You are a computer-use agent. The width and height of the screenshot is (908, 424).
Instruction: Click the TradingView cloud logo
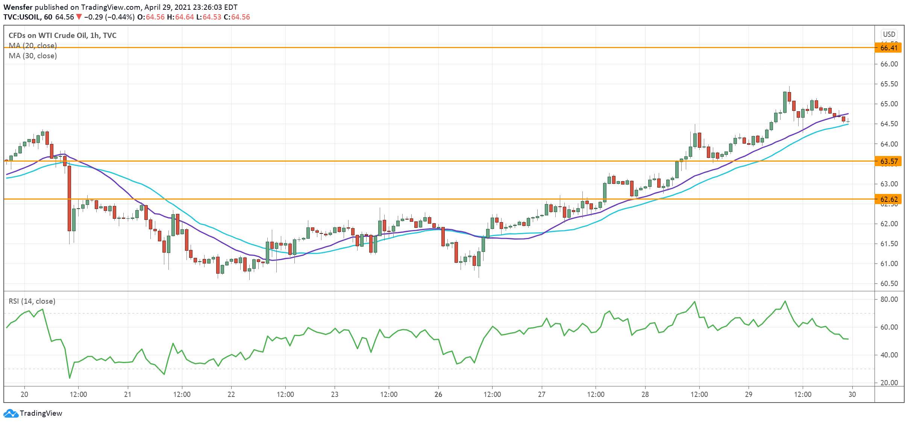point(11,413)
